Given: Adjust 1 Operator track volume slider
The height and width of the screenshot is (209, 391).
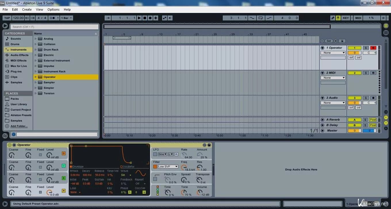Looking at the screenshot, I should click(354, 53).
